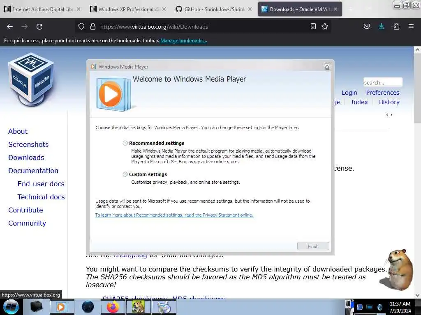Open the extensions puzzle icon
The image size is (421, 315).
pyautogui.click(x=396, y=26)
